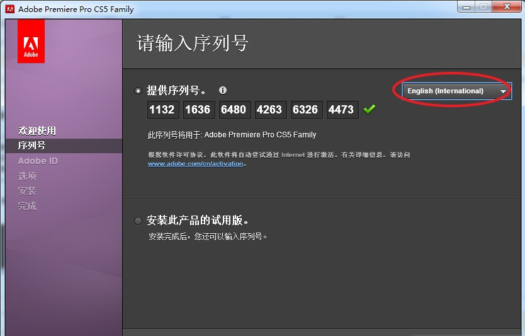
Task: Go to the 欢迎使用 step in sidebar
Action: [37, 130]
